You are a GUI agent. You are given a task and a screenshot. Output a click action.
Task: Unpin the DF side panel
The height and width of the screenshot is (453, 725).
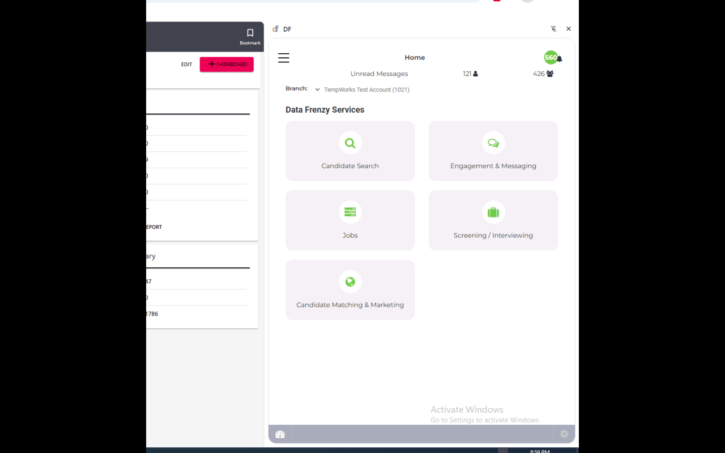click(x=553, y=29)
